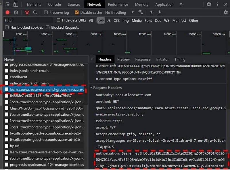Select the by-url request row
The height and width of the screenshot is (170, 230).
pyautogui.click(x=44, y=146)
